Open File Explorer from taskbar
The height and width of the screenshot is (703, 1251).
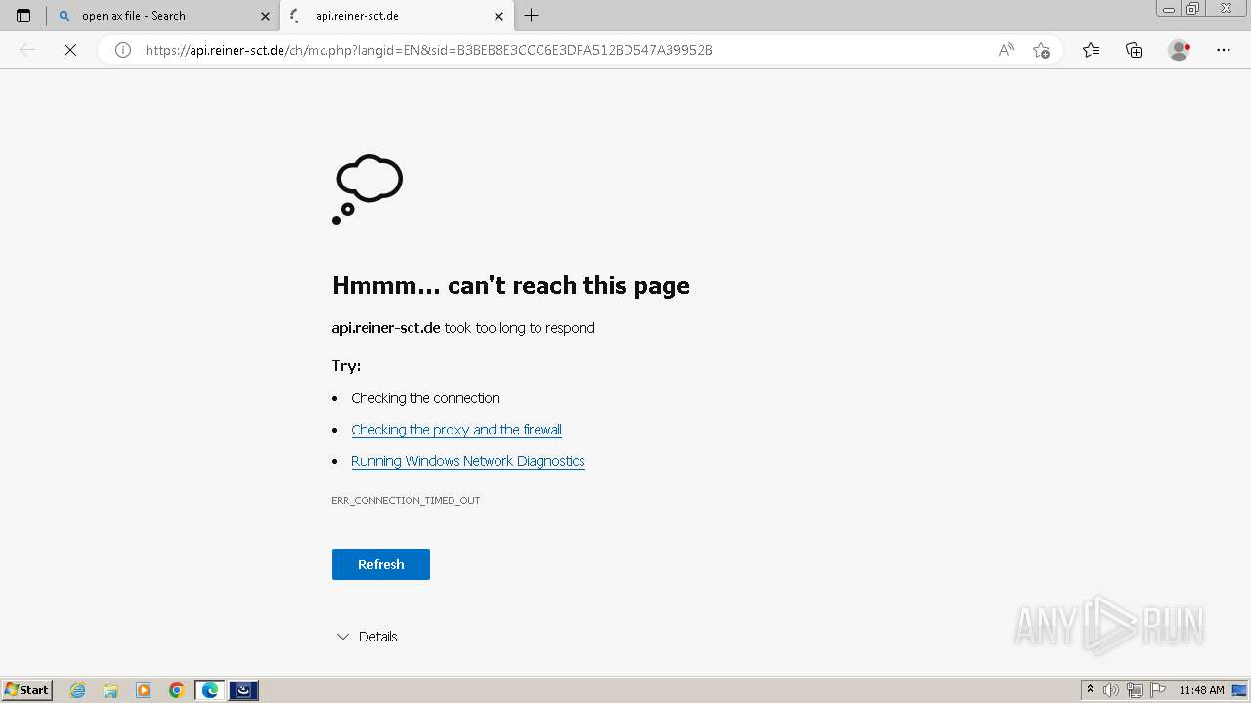coord(110,690)
